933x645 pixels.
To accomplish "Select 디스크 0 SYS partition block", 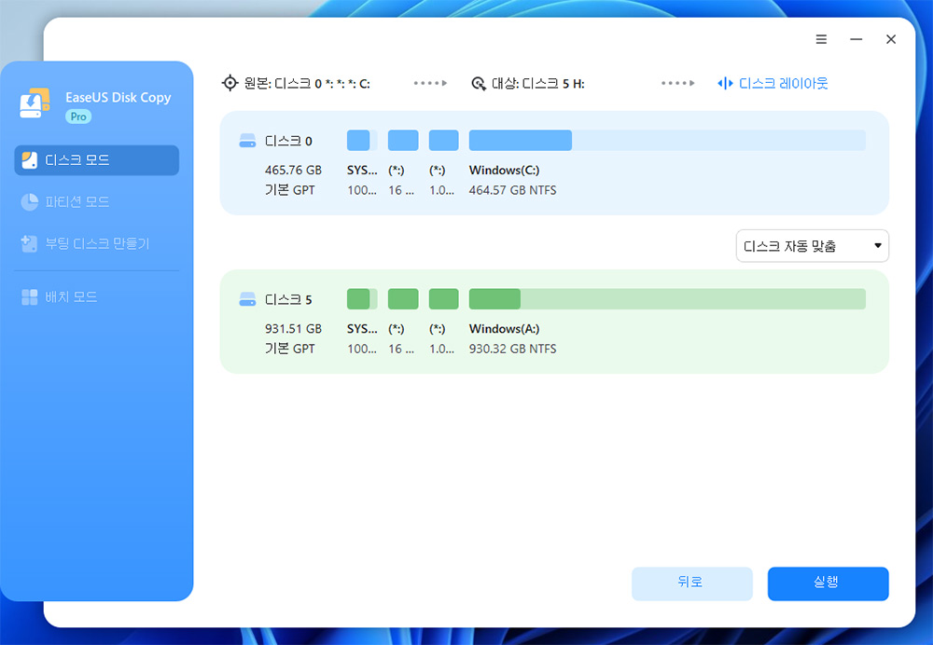I will click(362, 141).
